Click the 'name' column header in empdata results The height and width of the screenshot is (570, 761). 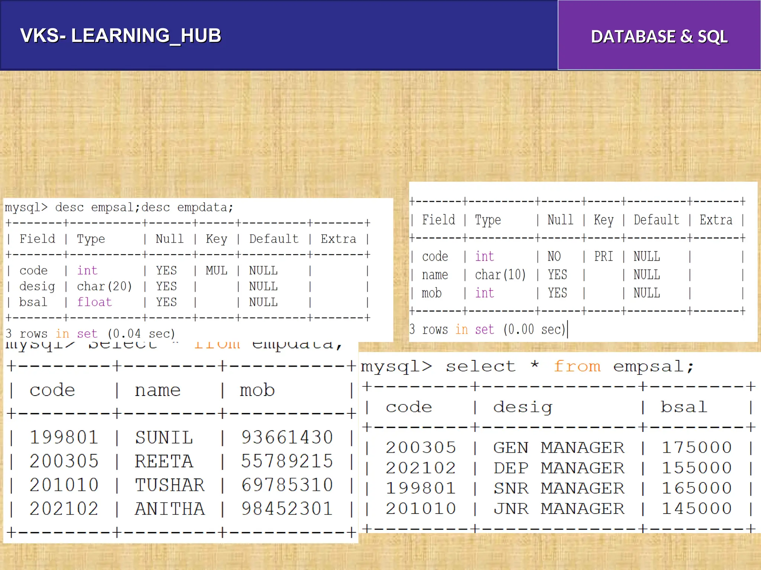[158, 391]
